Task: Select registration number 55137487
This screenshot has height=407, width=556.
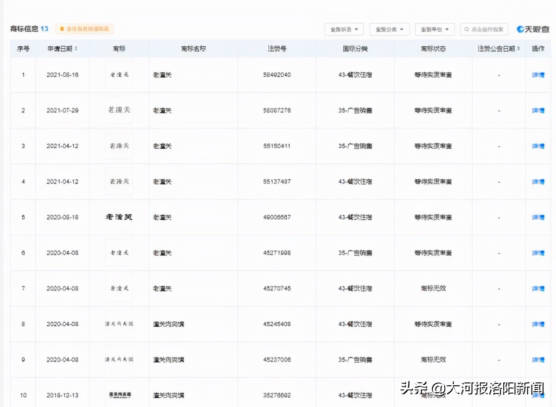Action: coord(277,182)
